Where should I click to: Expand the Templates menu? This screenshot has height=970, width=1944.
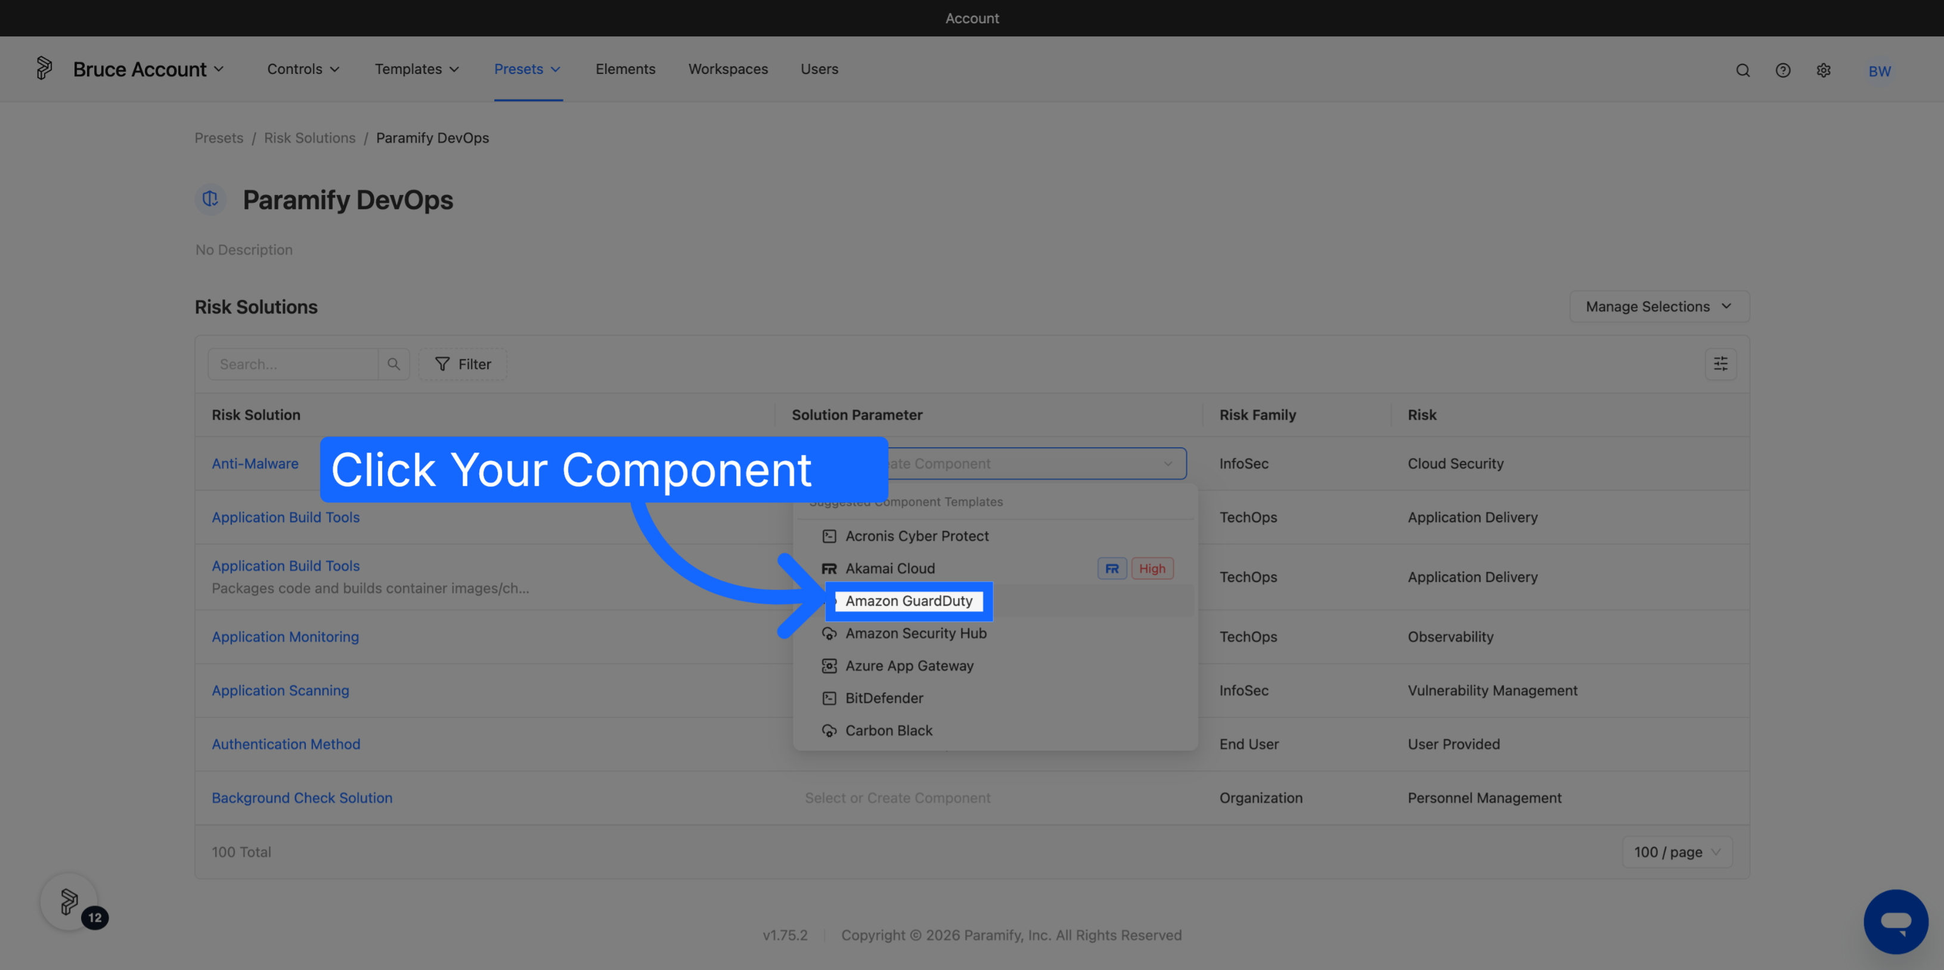417,69
